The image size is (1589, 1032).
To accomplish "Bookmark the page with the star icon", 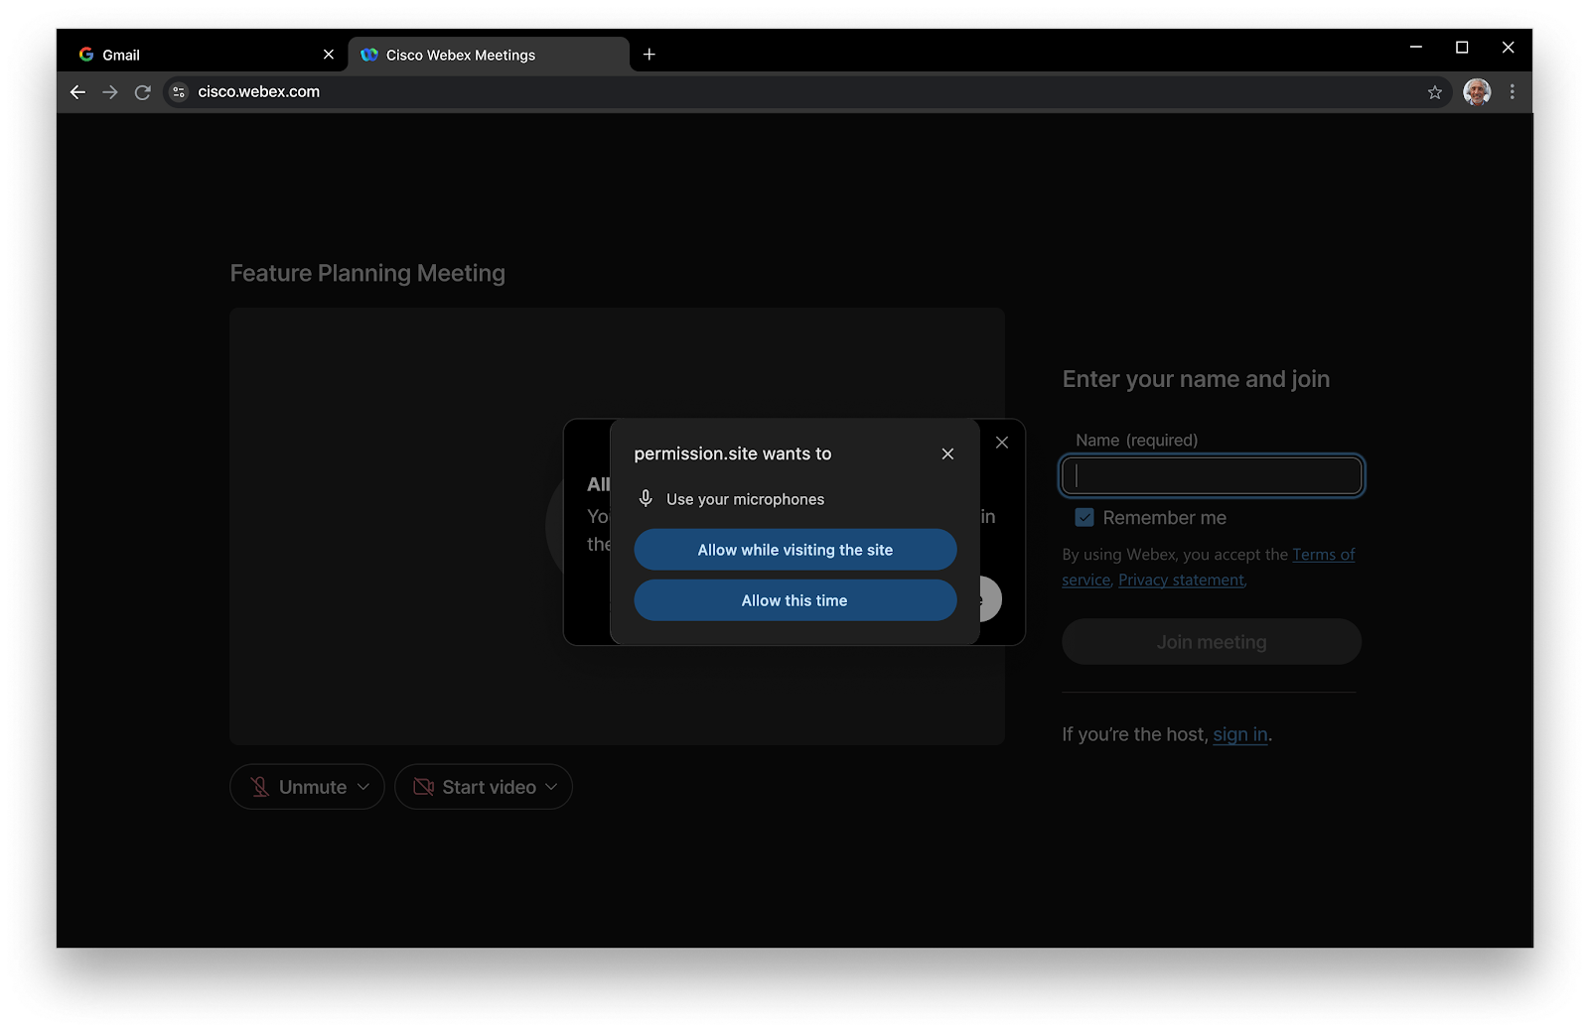I will [x=1434, y=91].
